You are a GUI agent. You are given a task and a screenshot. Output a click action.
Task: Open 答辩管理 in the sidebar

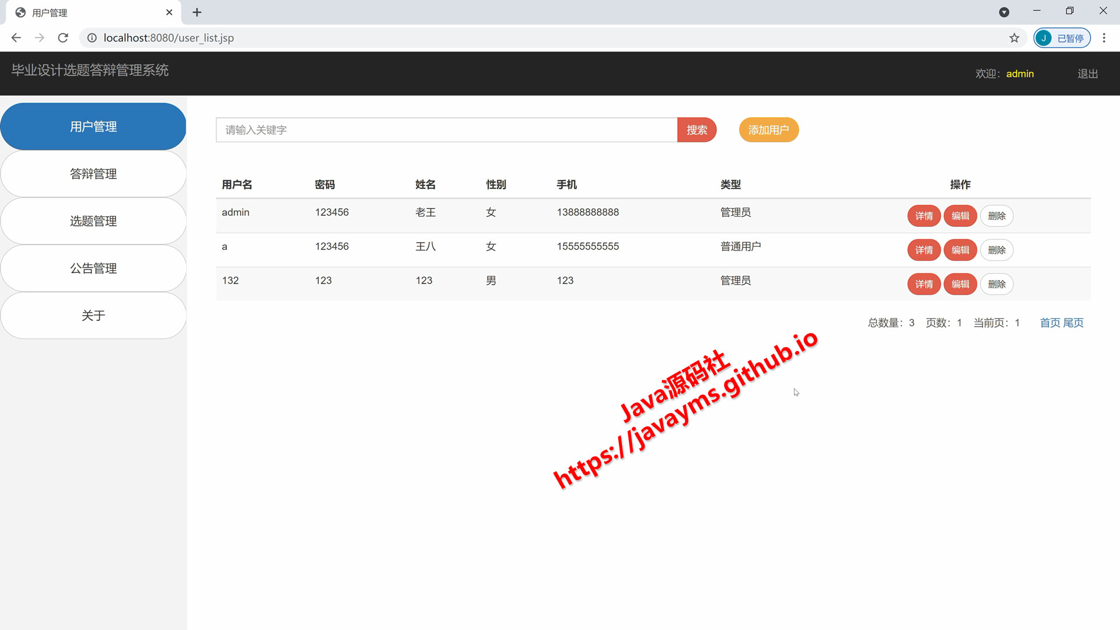tap(93, 174)
